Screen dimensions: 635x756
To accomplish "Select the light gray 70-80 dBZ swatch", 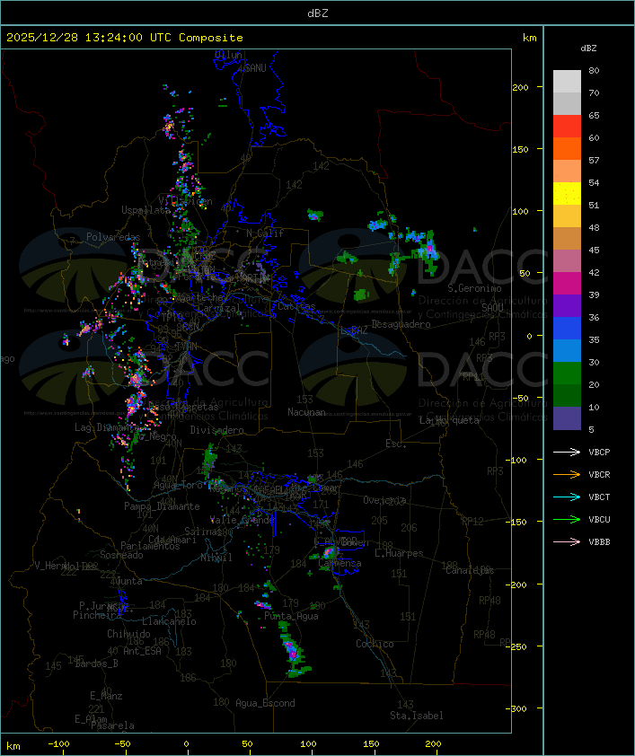I will pos(567,82).
